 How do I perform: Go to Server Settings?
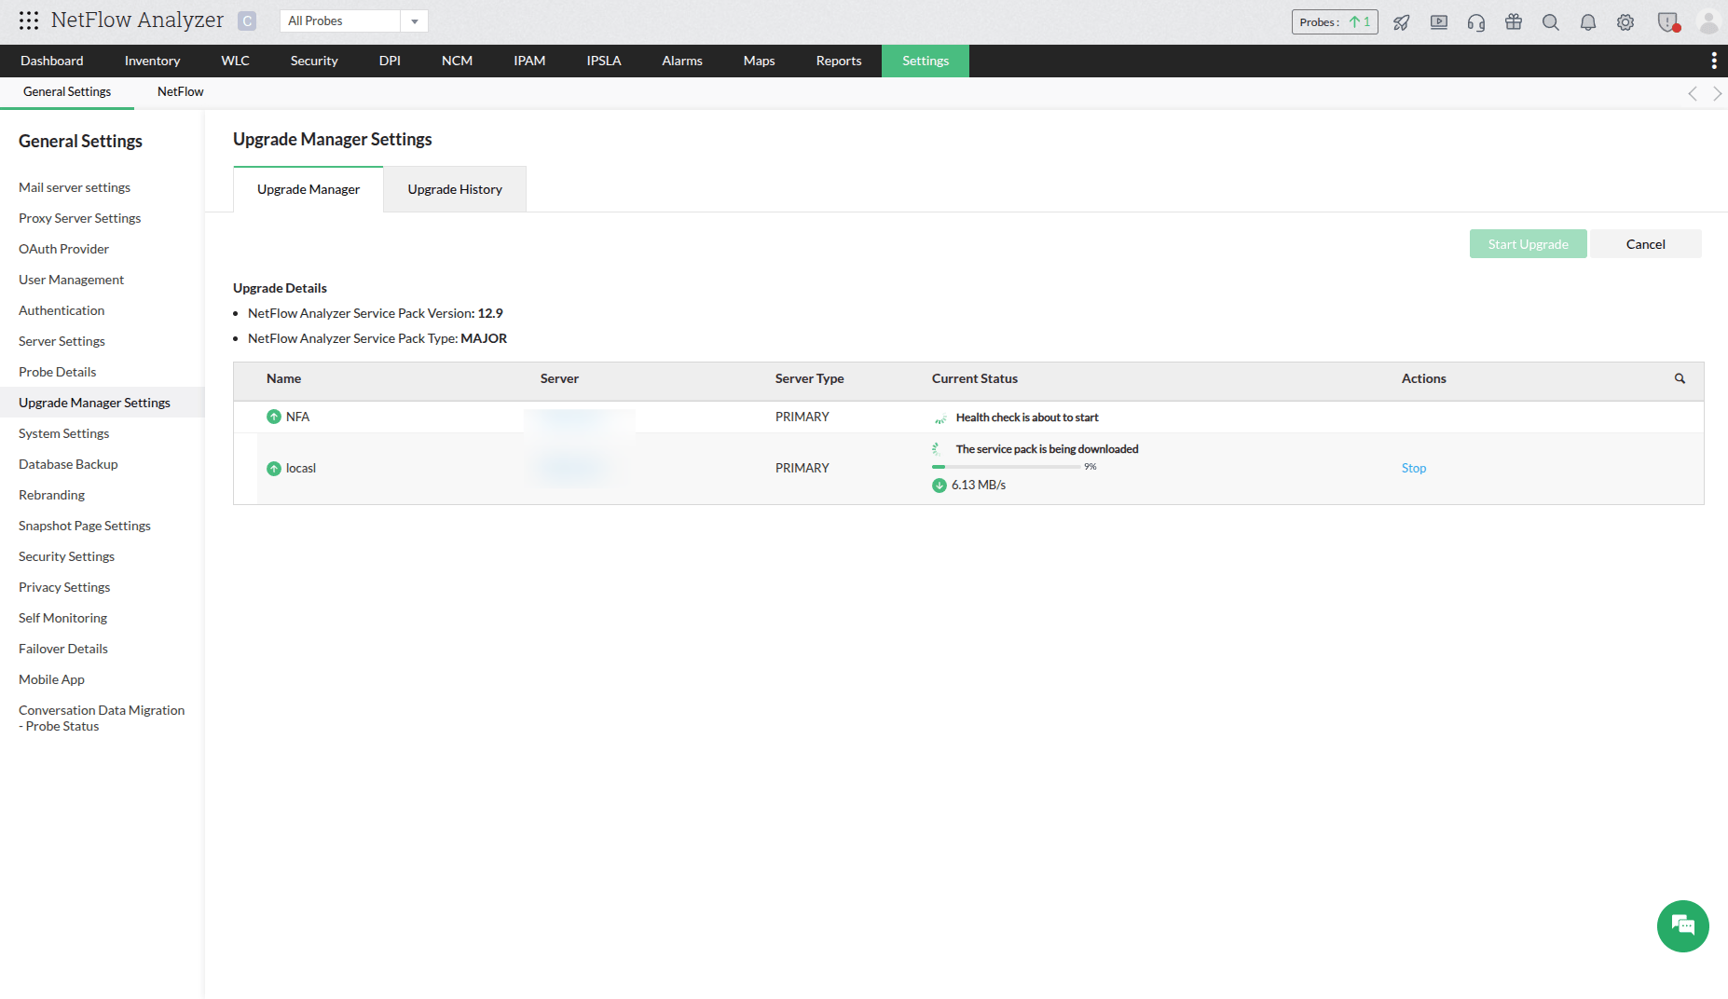[x=62, y=341]
